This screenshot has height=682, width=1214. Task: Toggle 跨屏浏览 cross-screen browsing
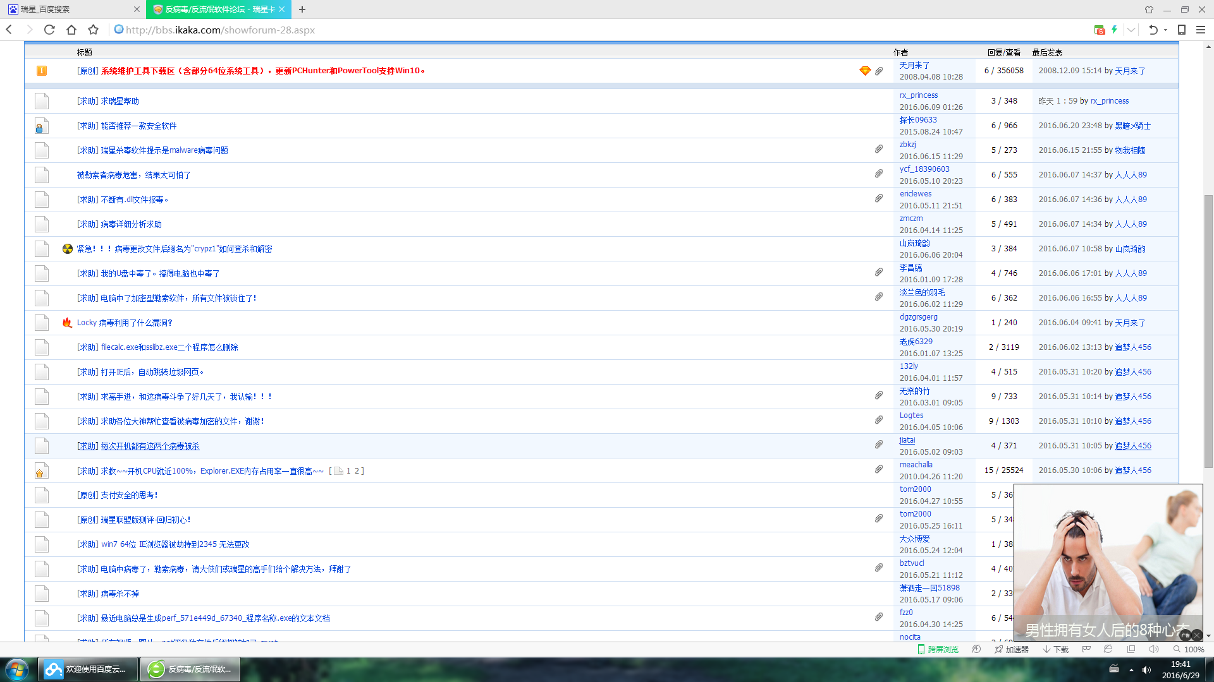(x=938, y=649)
